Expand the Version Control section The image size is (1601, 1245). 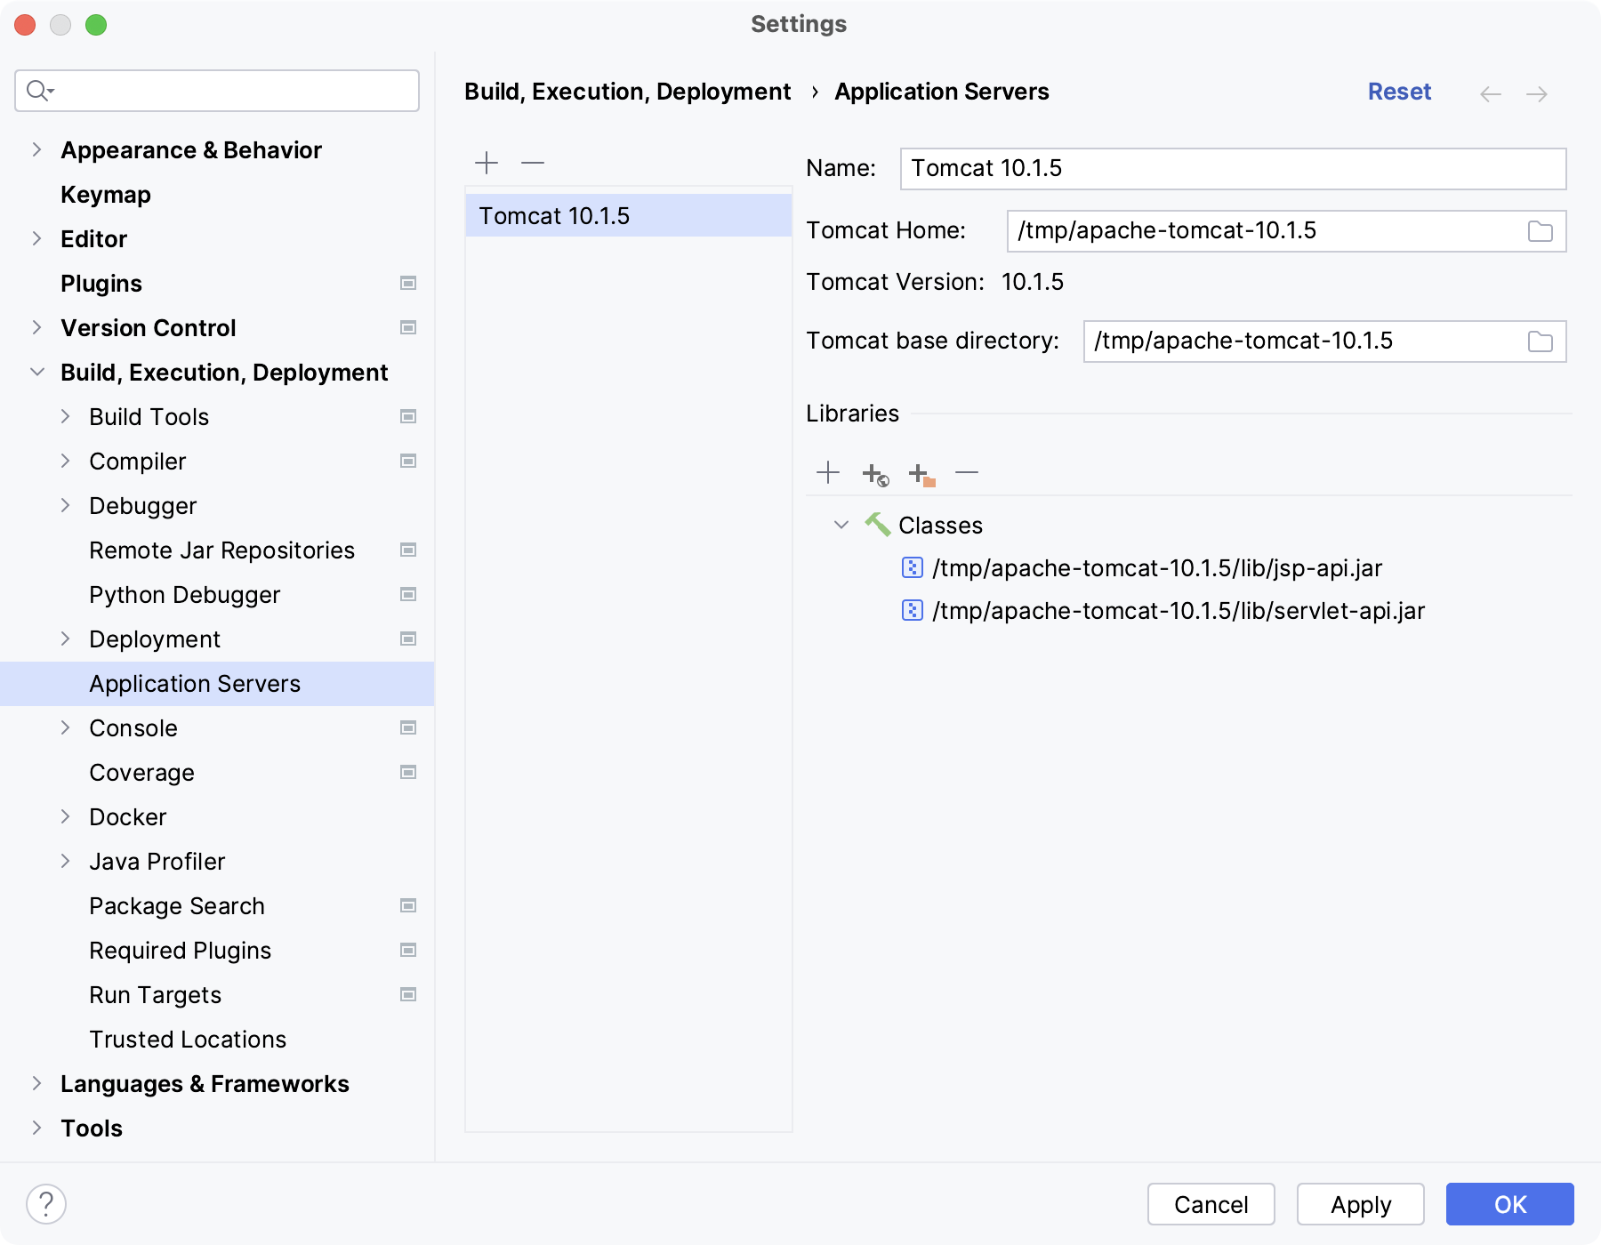tap(36, 327)
